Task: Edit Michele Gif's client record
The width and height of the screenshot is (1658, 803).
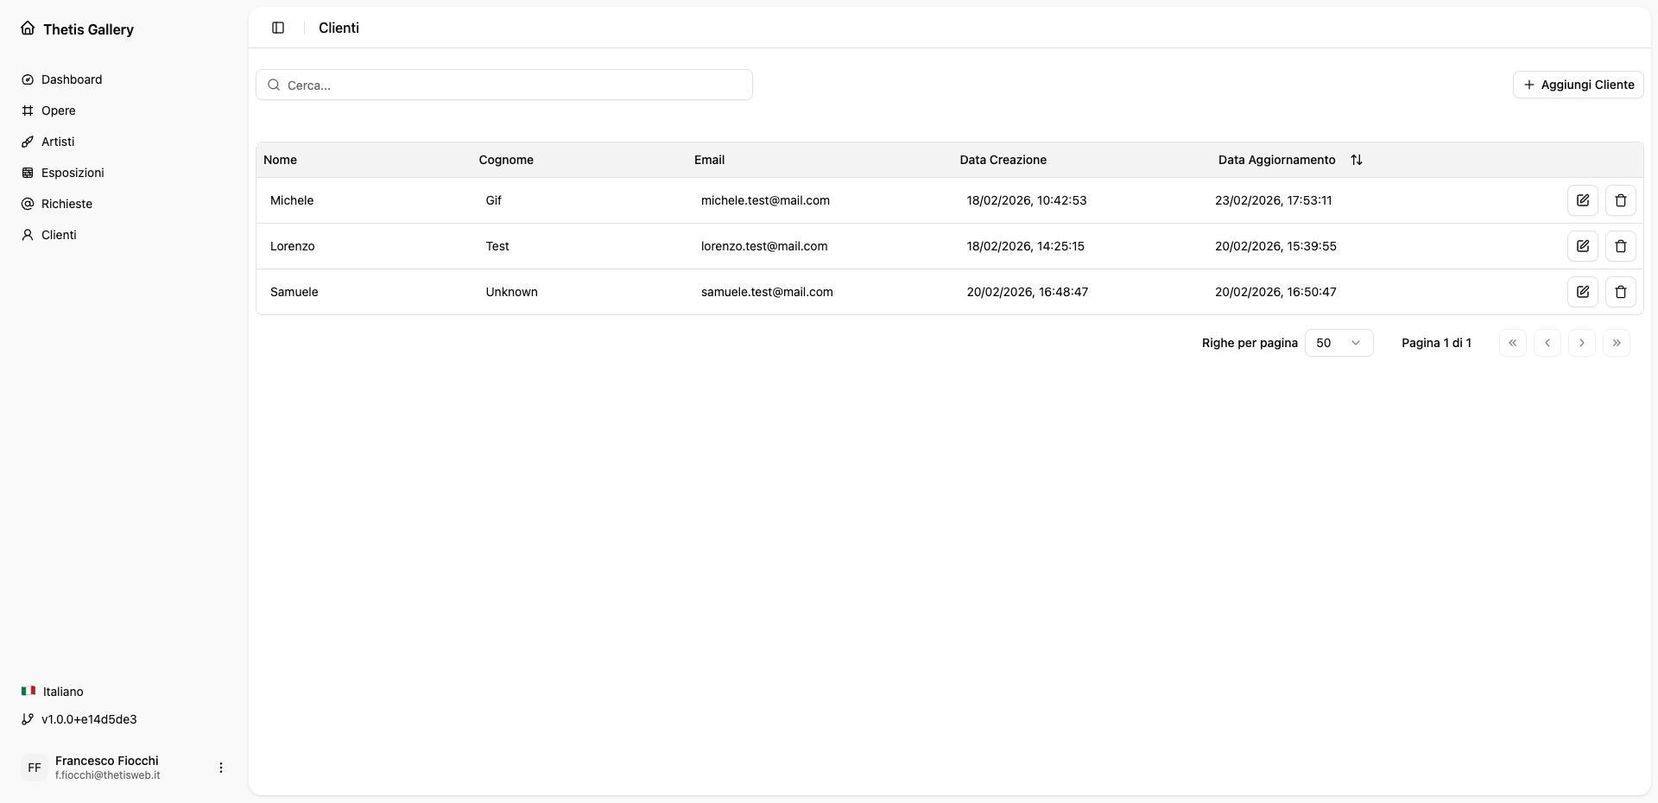Action: 1582,200
